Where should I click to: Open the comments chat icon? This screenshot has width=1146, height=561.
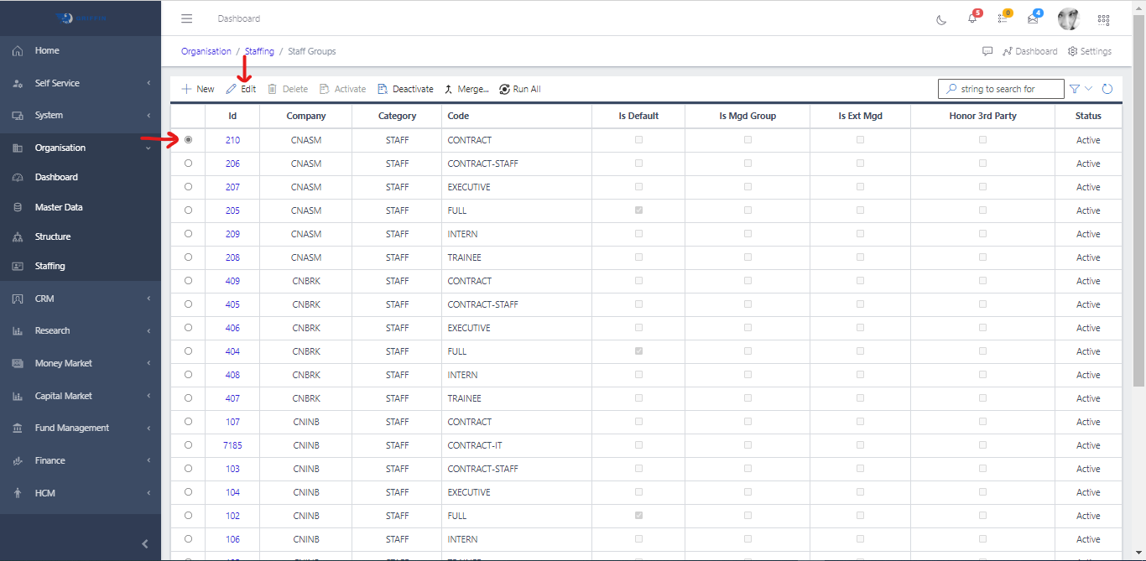(x=987, y=51)
